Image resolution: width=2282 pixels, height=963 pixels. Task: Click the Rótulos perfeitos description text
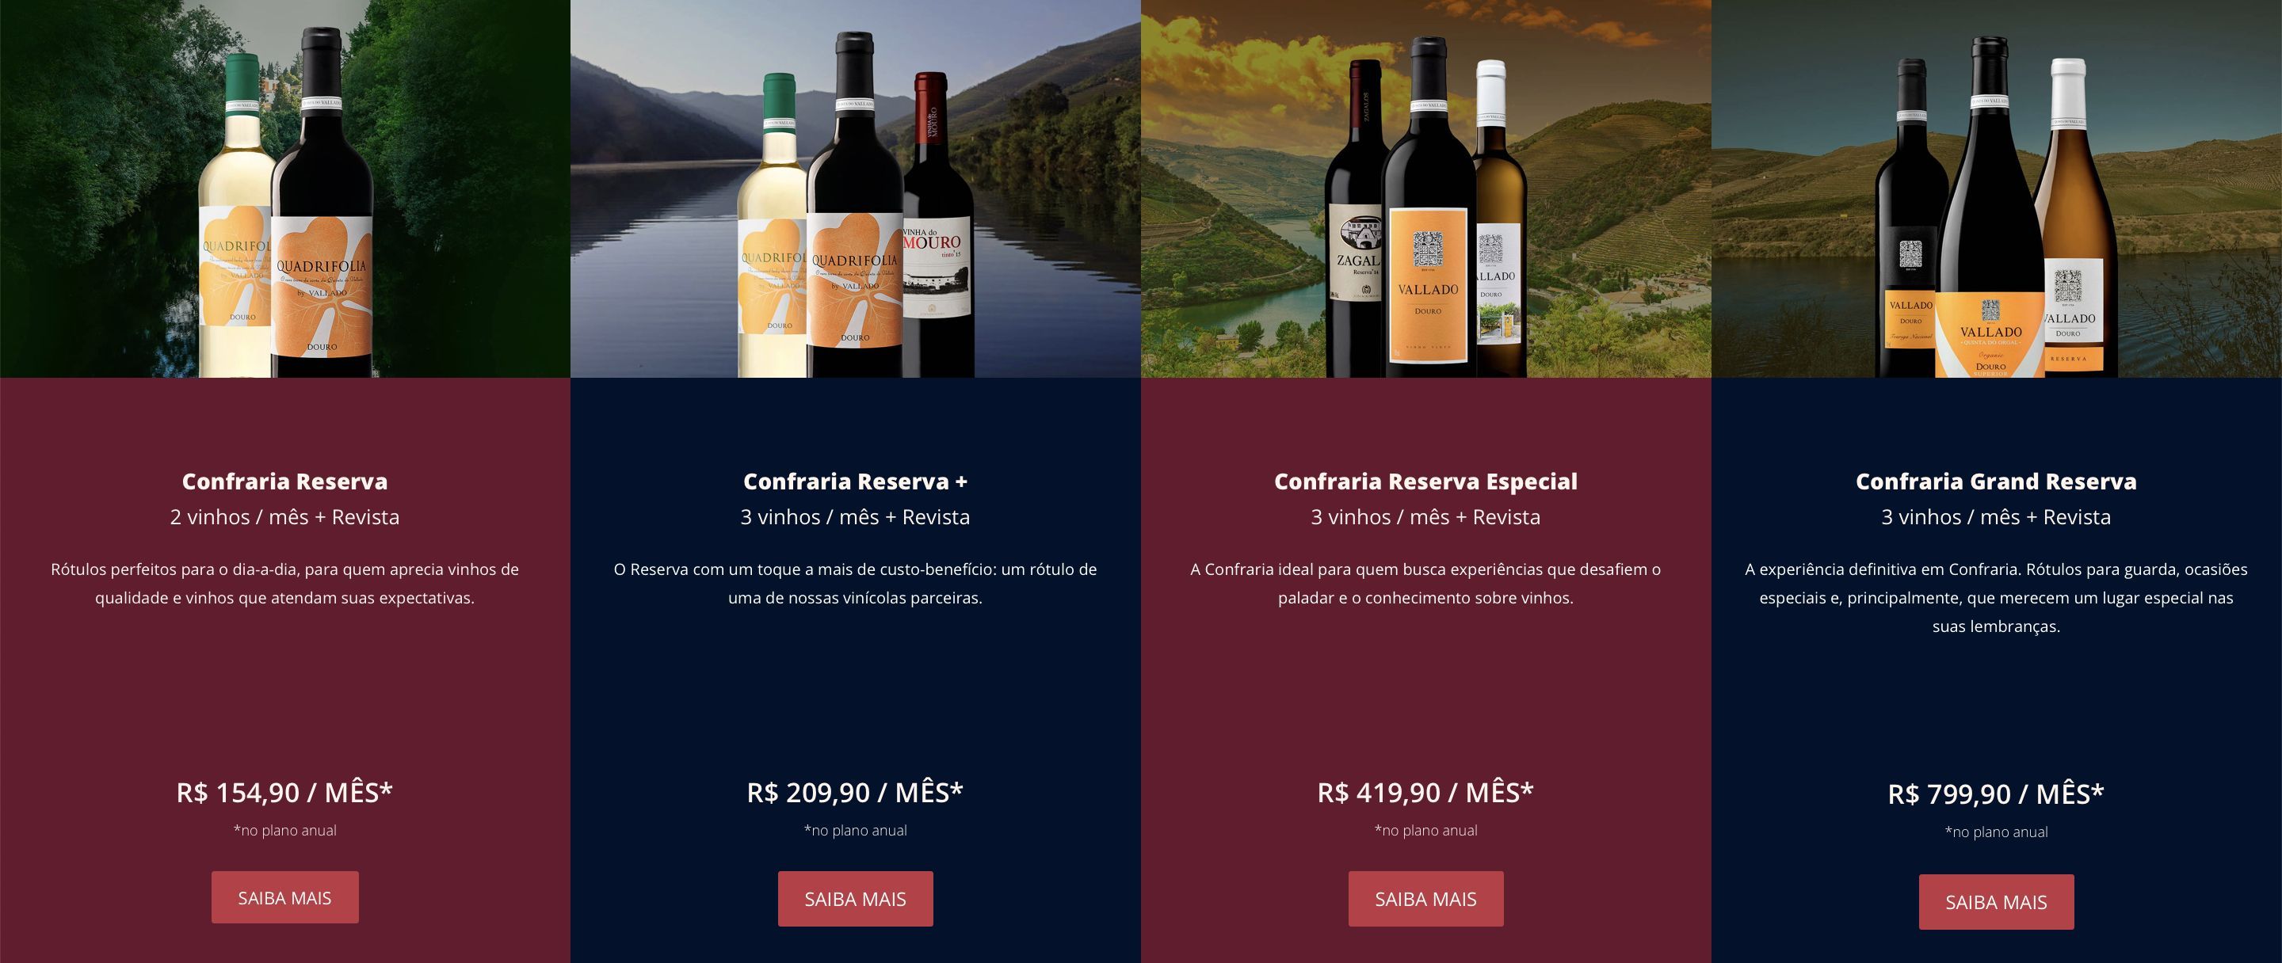[284, 584]
